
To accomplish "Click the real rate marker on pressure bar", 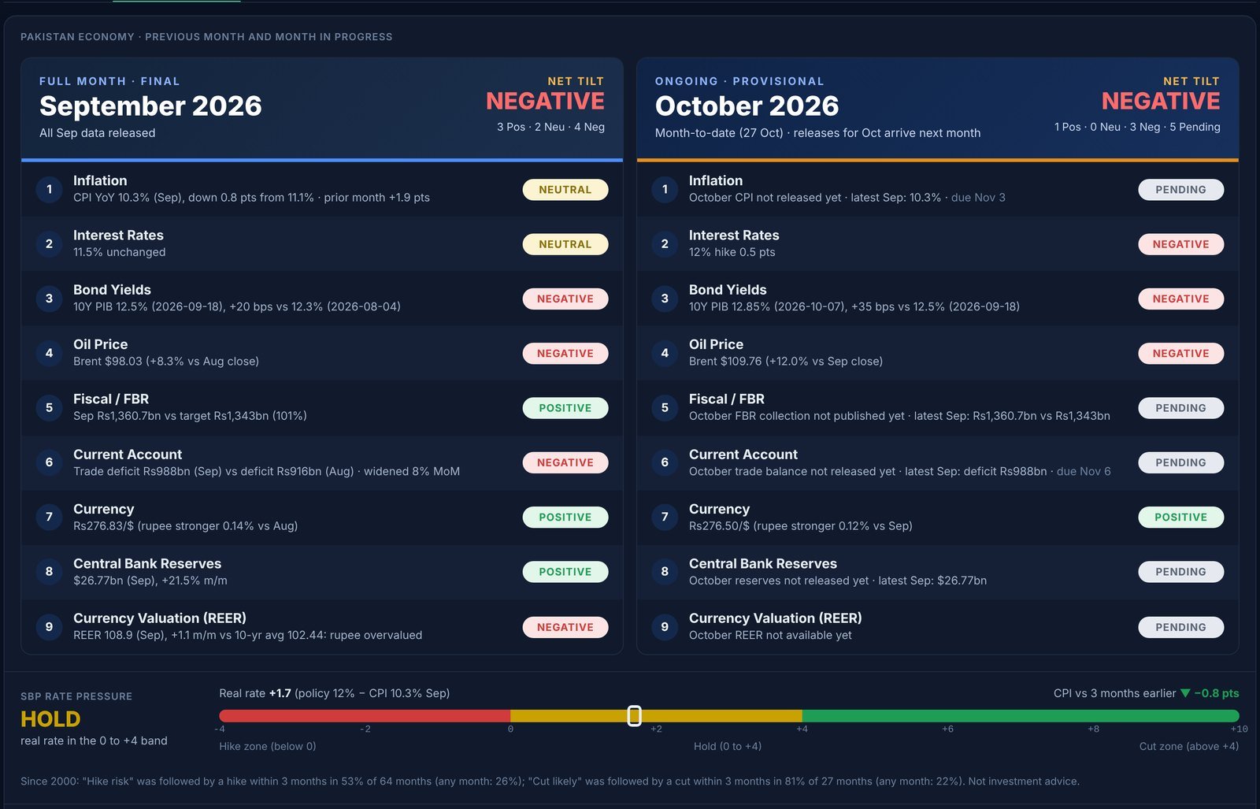I will coord(634,716).
